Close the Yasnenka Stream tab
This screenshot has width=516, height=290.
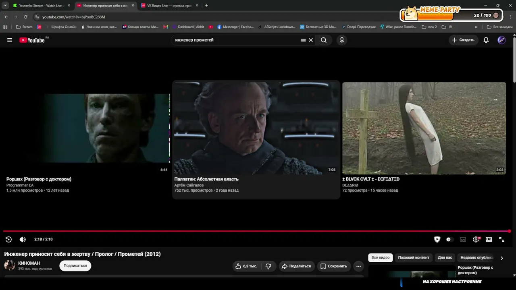(69, 6)
